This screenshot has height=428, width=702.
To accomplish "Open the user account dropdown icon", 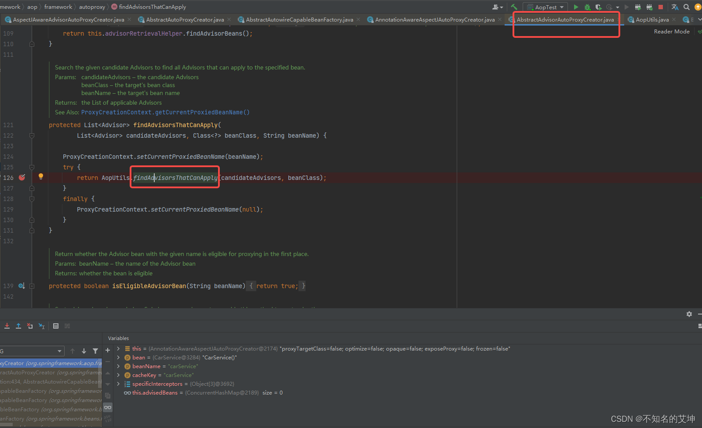I will pos(498,7).
